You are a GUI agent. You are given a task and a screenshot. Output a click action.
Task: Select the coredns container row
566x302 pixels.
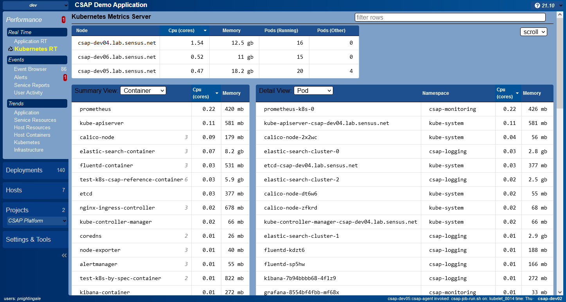(160, 236)
